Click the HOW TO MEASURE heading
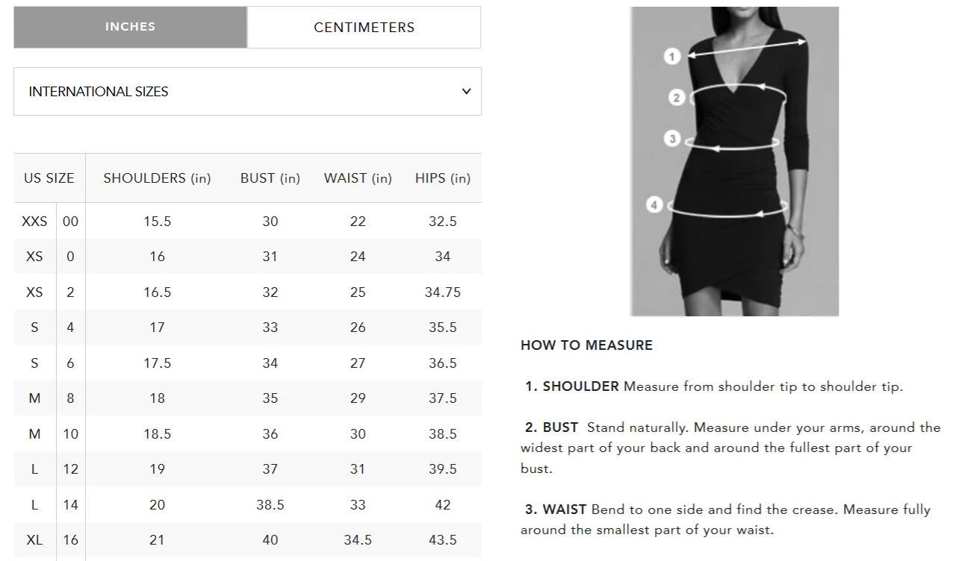This screenshot has height=561, width=956. (x=586, y=345)
